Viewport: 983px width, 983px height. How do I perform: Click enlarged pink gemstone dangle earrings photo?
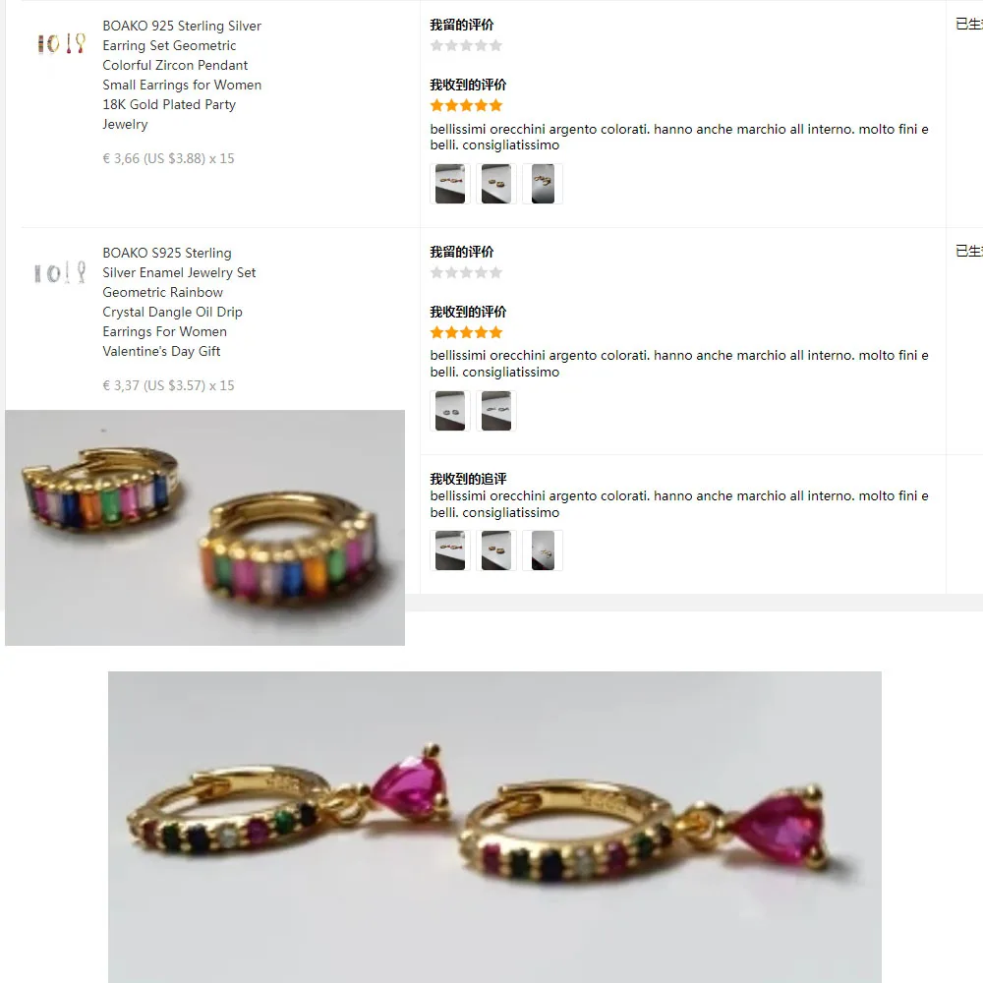click(494, 827)
